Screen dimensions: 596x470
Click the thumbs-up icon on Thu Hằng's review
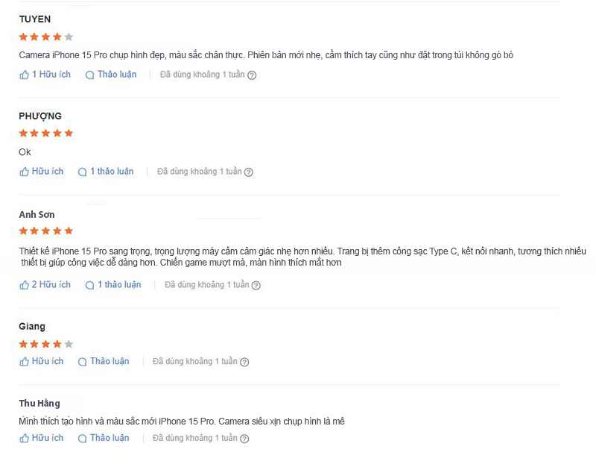tap(23, 438)
